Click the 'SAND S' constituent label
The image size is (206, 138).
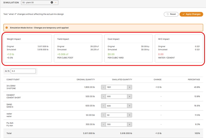tap(10, 107)
